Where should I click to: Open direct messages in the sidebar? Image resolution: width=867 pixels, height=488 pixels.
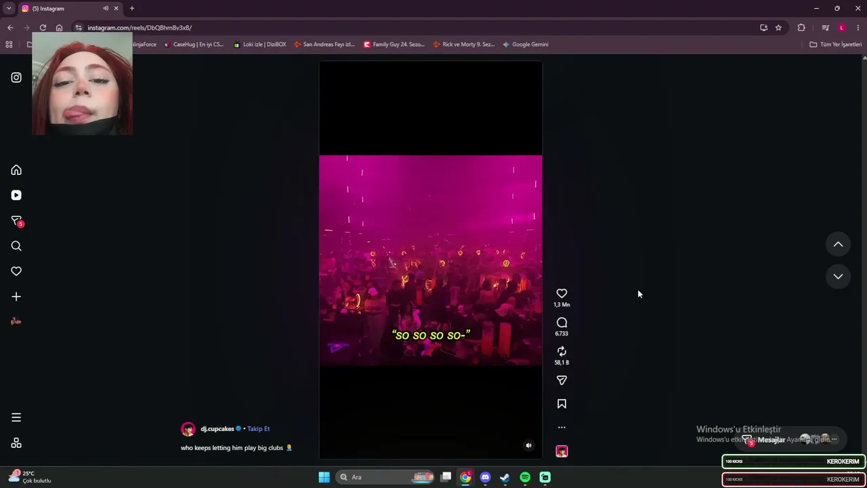point(16,221)
